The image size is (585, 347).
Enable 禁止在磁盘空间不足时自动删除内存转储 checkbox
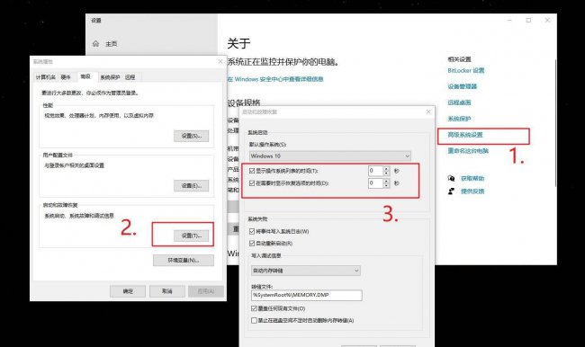tap(254, 320)
